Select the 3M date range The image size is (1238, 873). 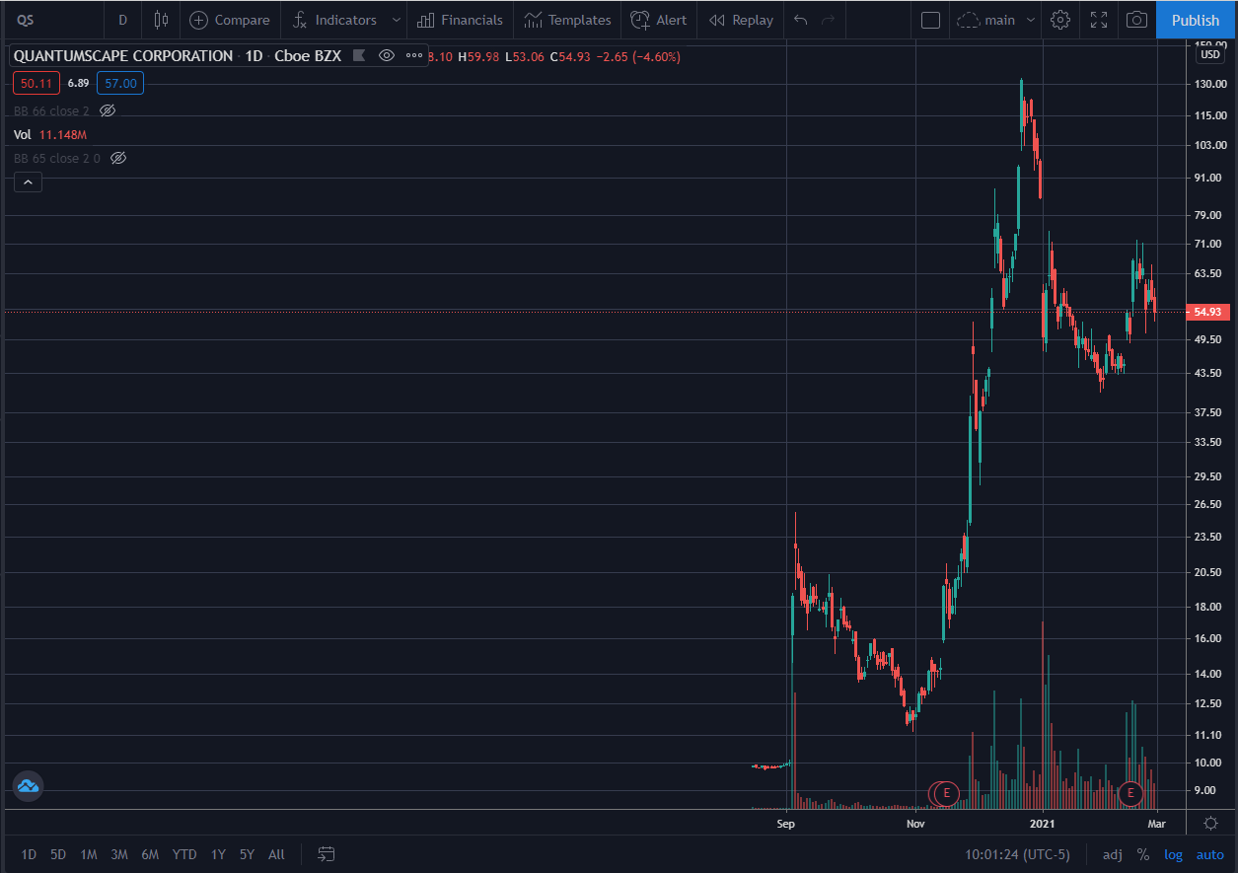[119, 854]
